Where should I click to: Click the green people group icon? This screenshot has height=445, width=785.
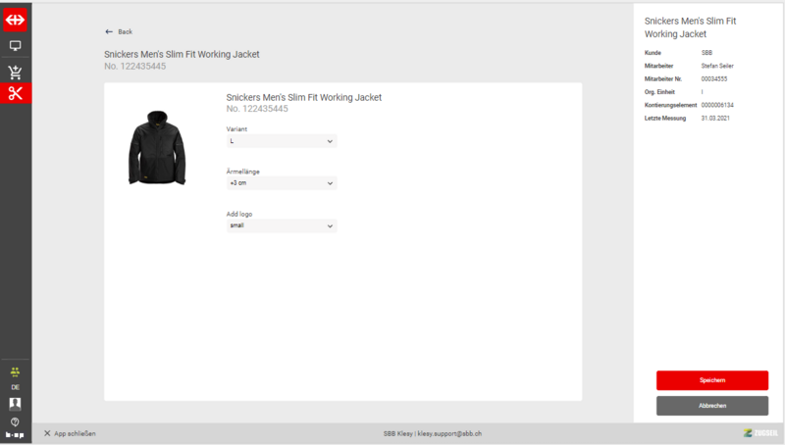(x=15, y=371)
